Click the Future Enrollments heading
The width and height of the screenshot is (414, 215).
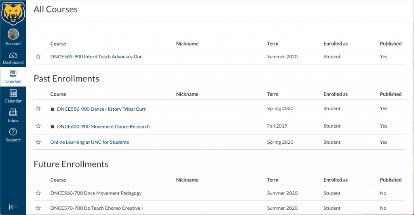click(71, 164)
